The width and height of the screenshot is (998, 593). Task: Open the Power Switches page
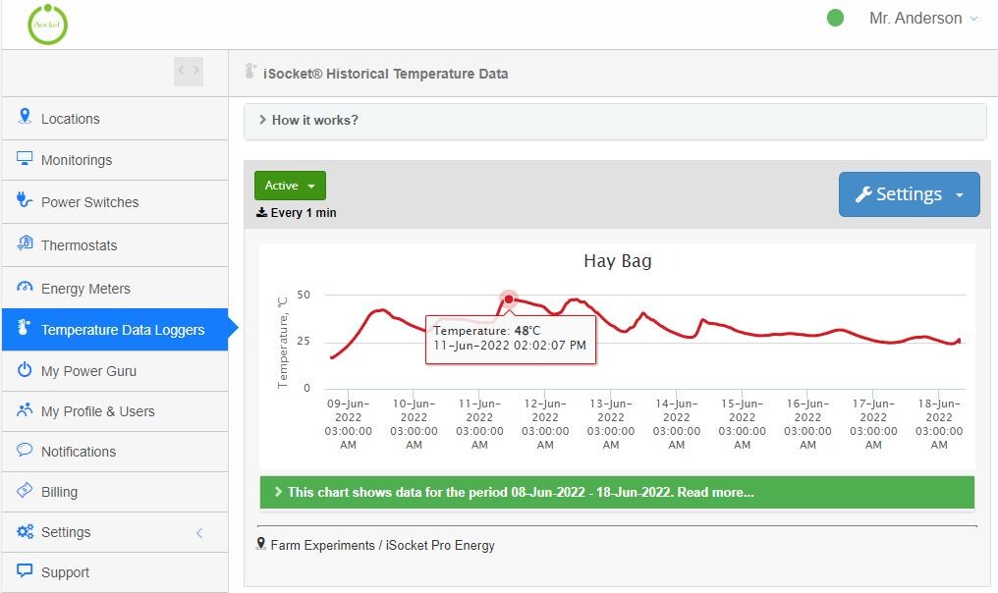[115, 202]
